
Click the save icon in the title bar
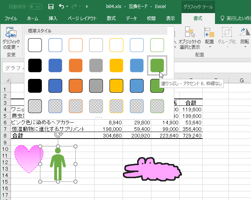click(x=51, y=7)
